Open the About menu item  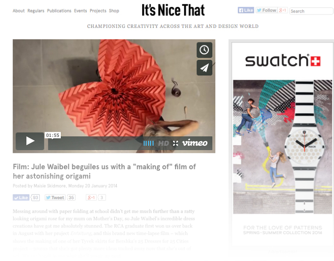[18, 11]
